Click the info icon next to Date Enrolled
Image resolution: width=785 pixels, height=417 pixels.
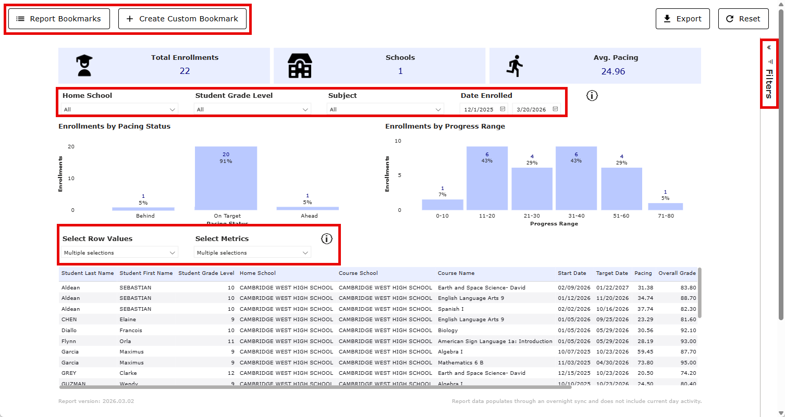(x=592, y=95)
